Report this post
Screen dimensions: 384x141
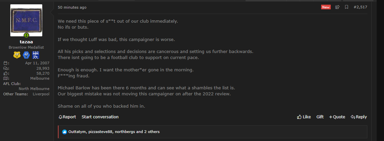pyautogui.click(x=67, y=117)
